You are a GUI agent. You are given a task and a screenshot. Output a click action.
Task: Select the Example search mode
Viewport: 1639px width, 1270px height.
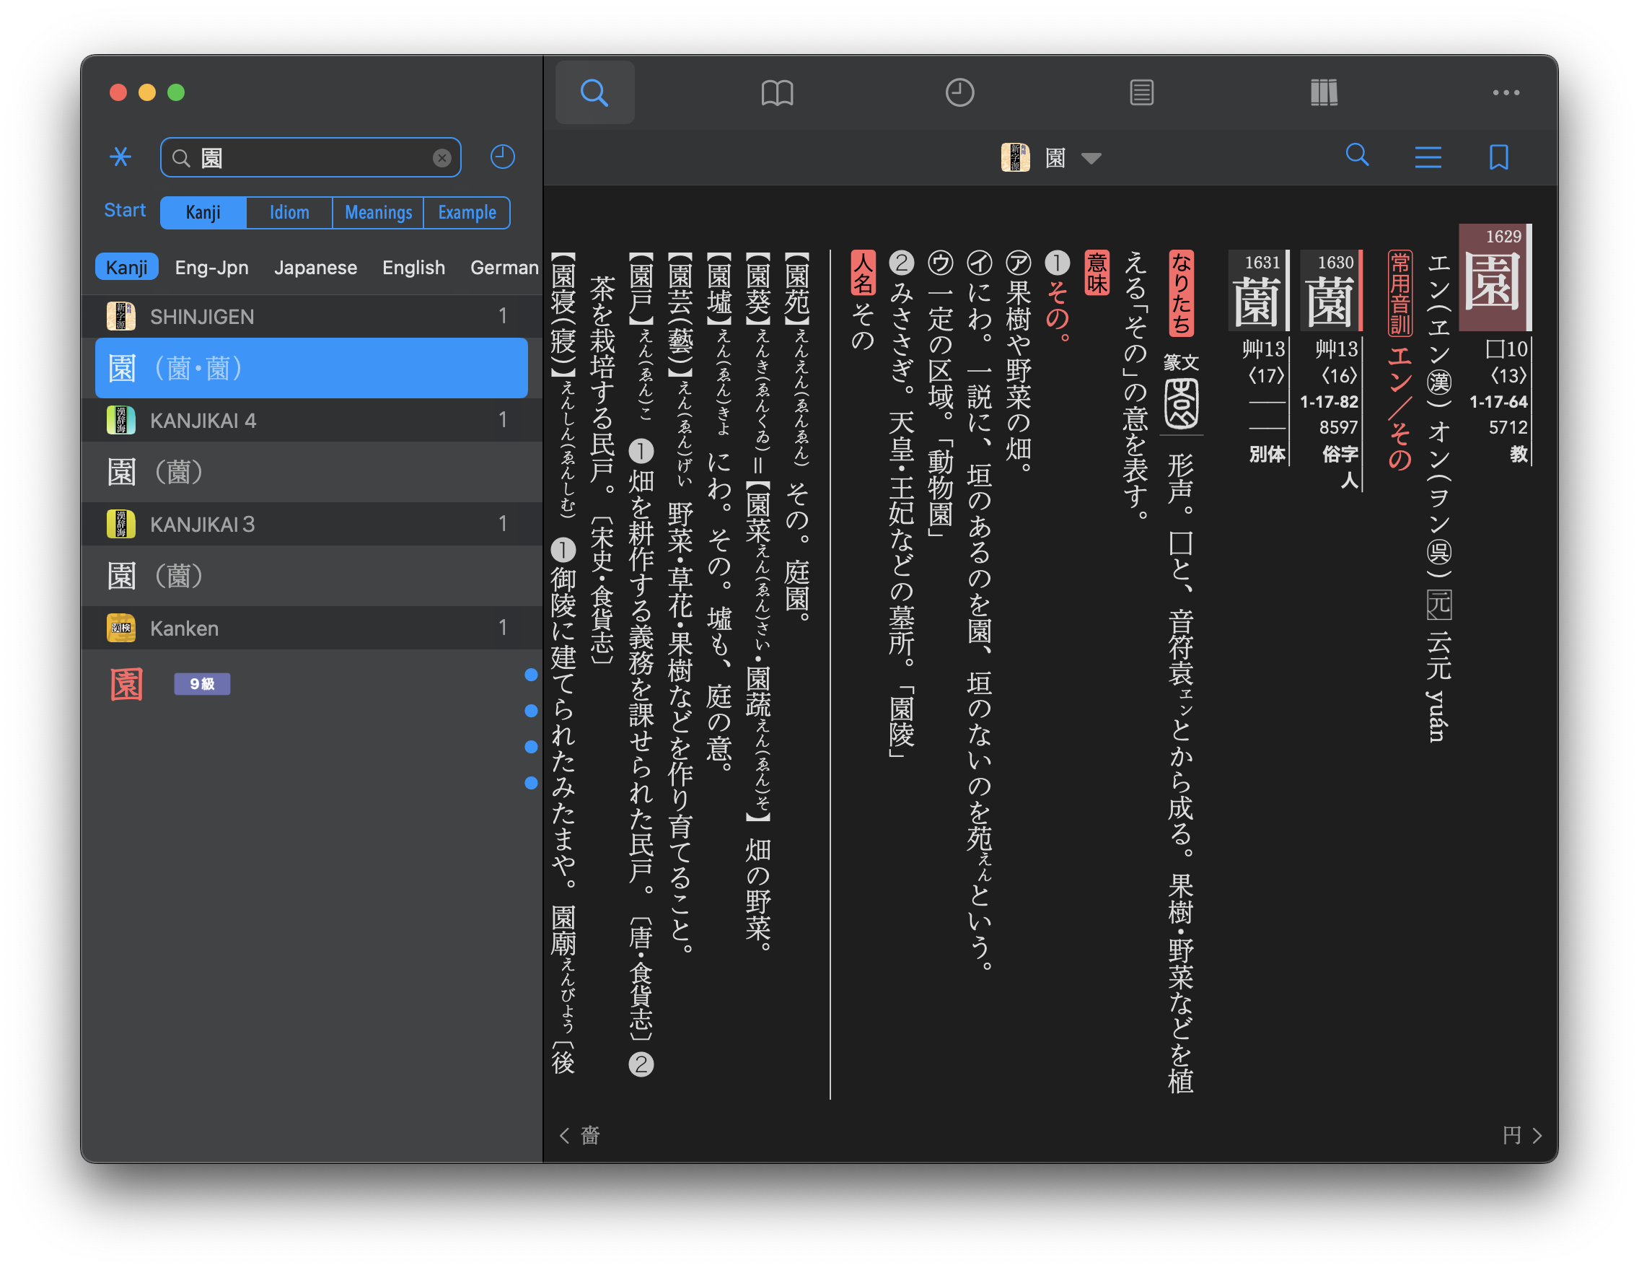coord(467,213)
